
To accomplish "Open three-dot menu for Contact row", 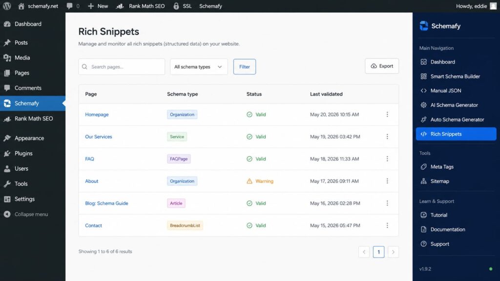I will click(387, 225).
